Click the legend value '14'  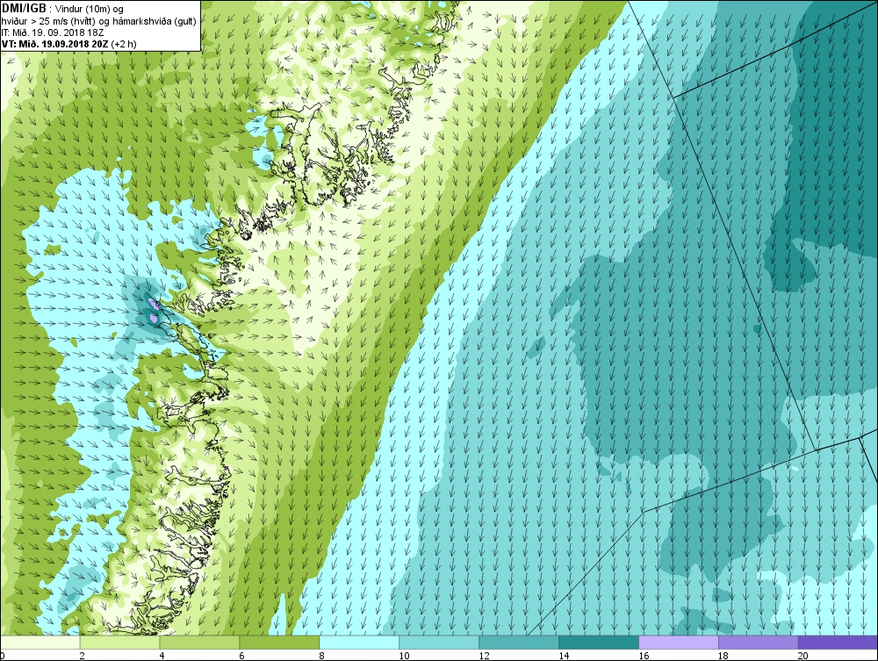[564, 656]
